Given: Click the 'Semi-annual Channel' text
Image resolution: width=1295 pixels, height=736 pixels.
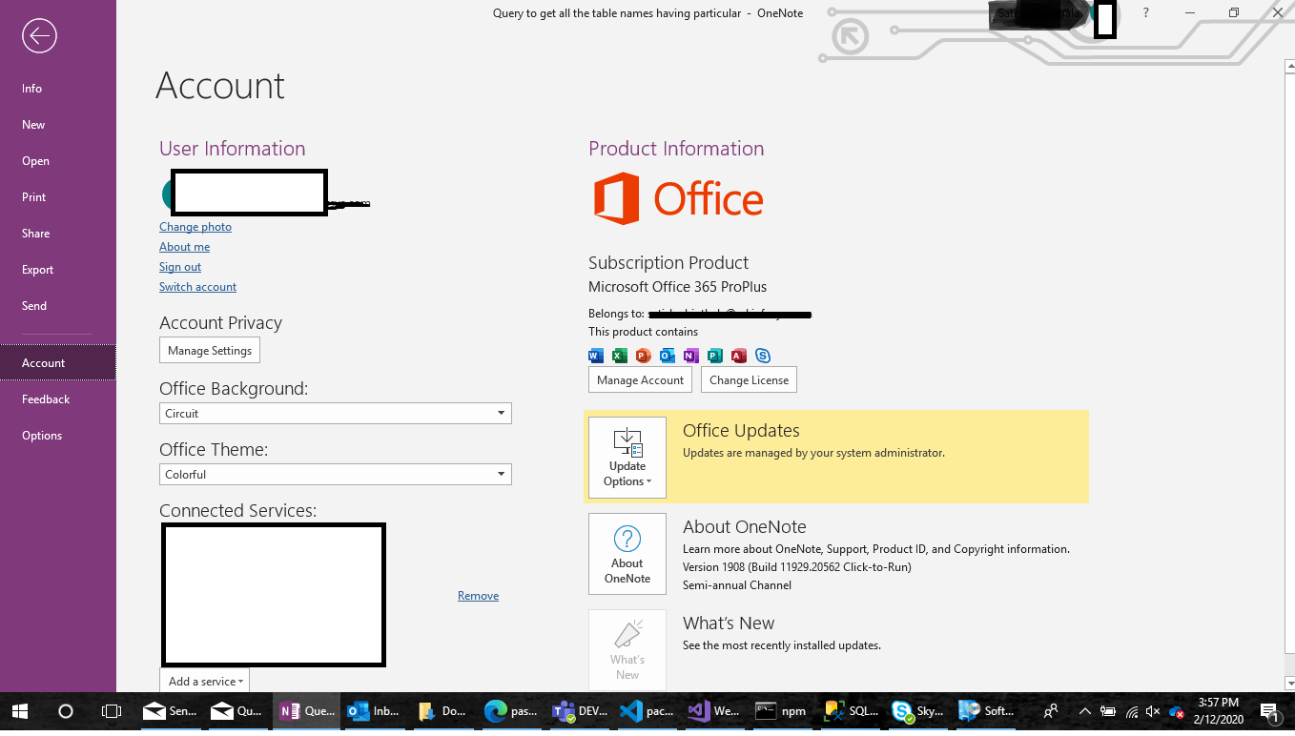Looking at the screenshot, I should [x=737, y=585].
